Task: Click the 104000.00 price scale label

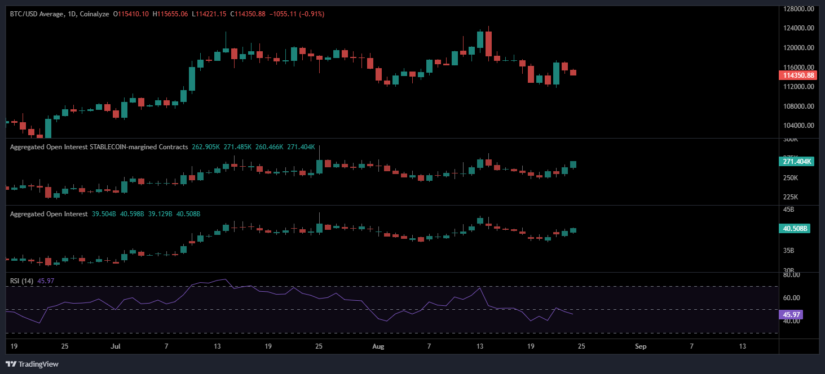Action: click(798, 126)
